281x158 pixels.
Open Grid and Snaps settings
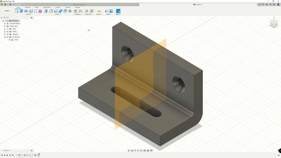(x=148, y=151)
